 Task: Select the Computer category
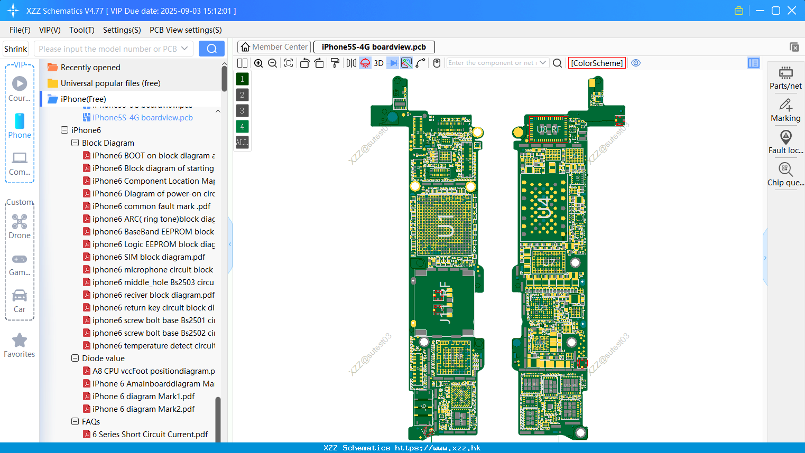(20, 164)
